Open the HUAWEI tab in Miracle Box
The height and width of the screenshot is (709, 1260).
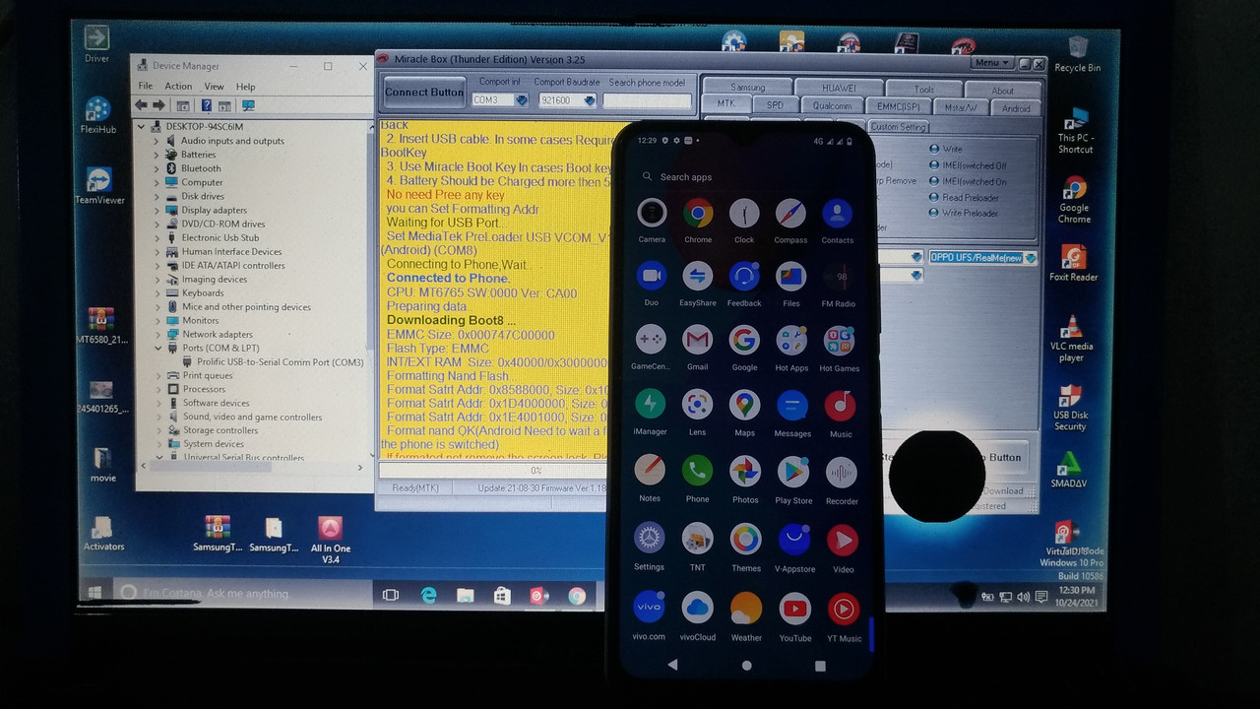pyautogui.click(x=839, y=89)
